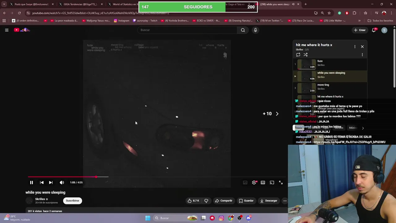Viewport: 396px width, 223px height.
Task: Expand hidden bookmarks chevron
Action: 359,21
